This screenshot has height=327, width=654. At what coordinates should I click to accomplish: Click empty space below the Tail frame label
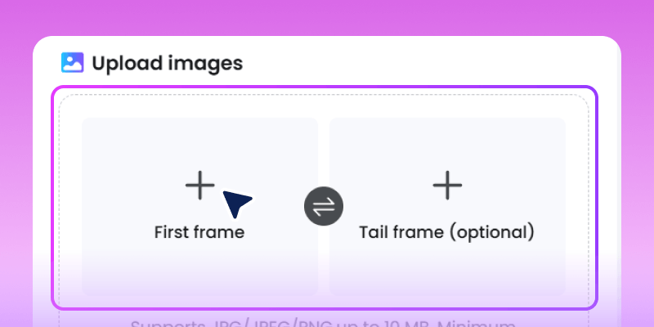pos(447,268)
